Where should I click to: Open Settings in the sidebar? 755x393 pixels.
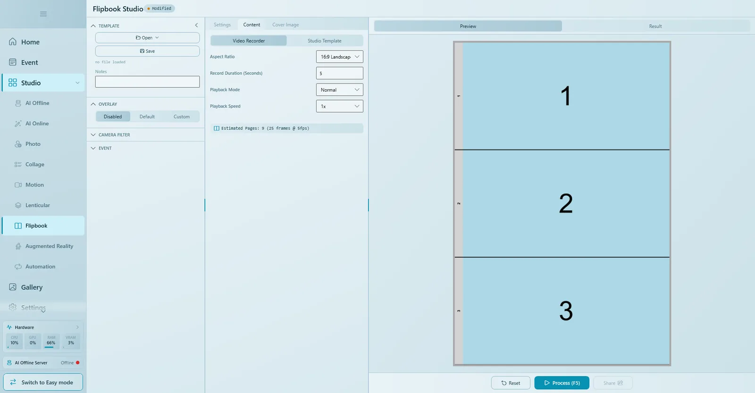pos(43,308)
